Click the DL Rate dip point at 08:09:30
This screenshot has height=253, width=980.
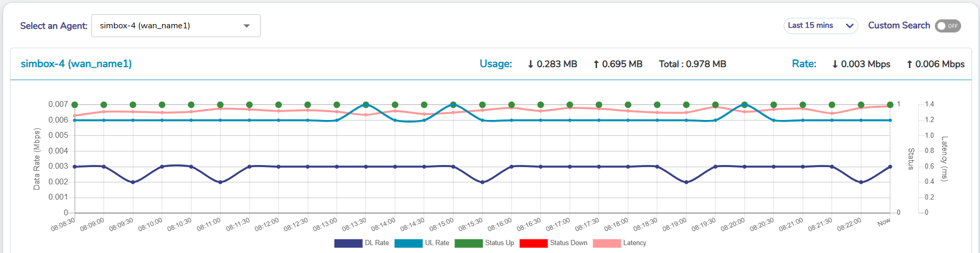[133, 182]
